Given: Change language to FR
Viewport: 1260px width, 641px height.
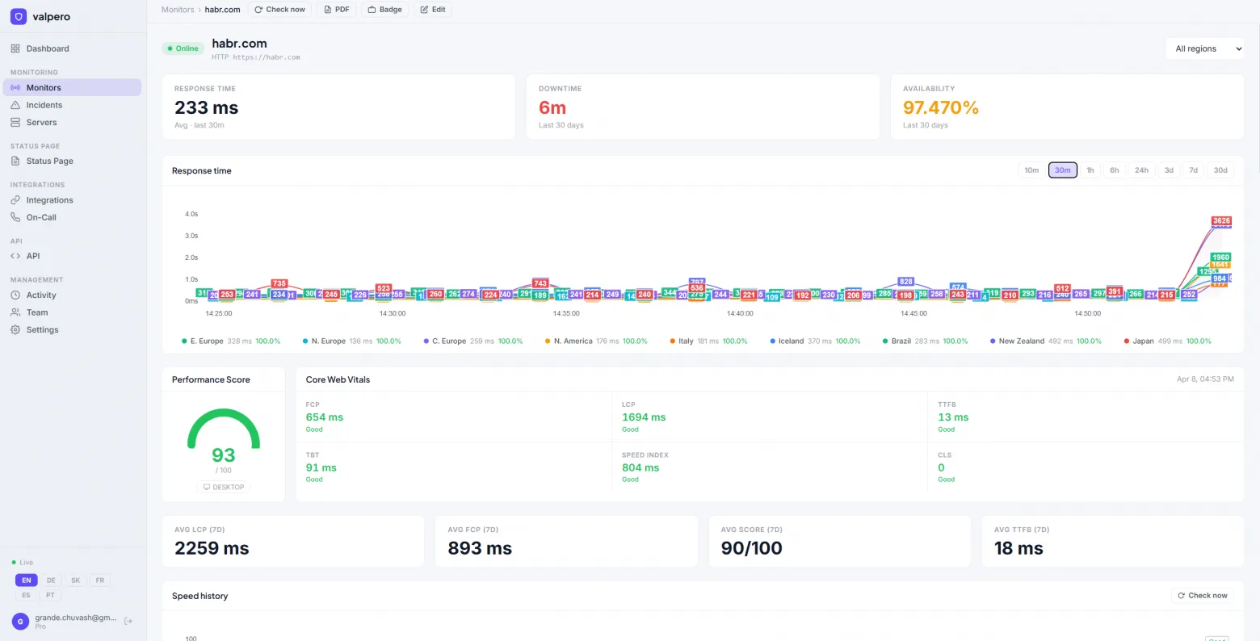Looking at the screenshot, I should [x=100, y=580].
